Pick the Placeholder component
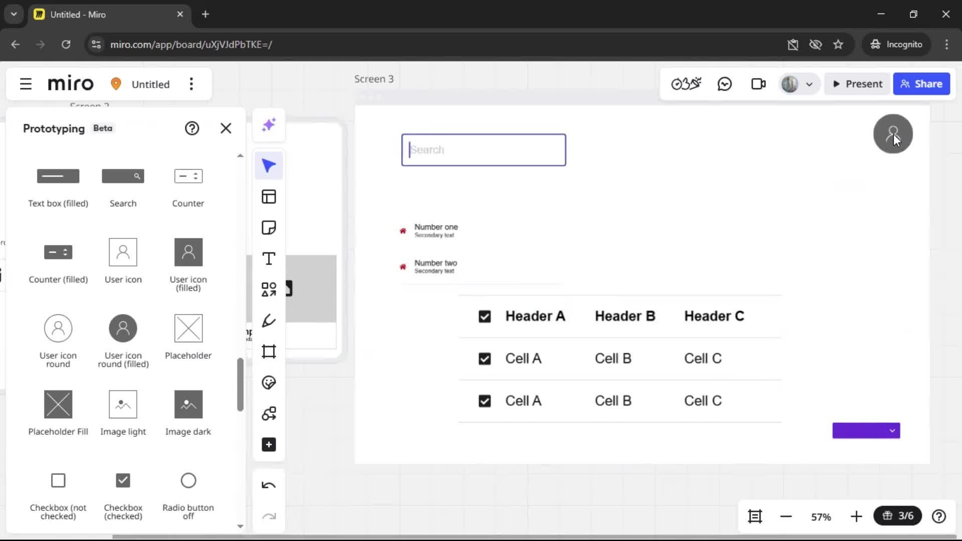The height and width of the screenshot is (541, 962). (188, 337)
